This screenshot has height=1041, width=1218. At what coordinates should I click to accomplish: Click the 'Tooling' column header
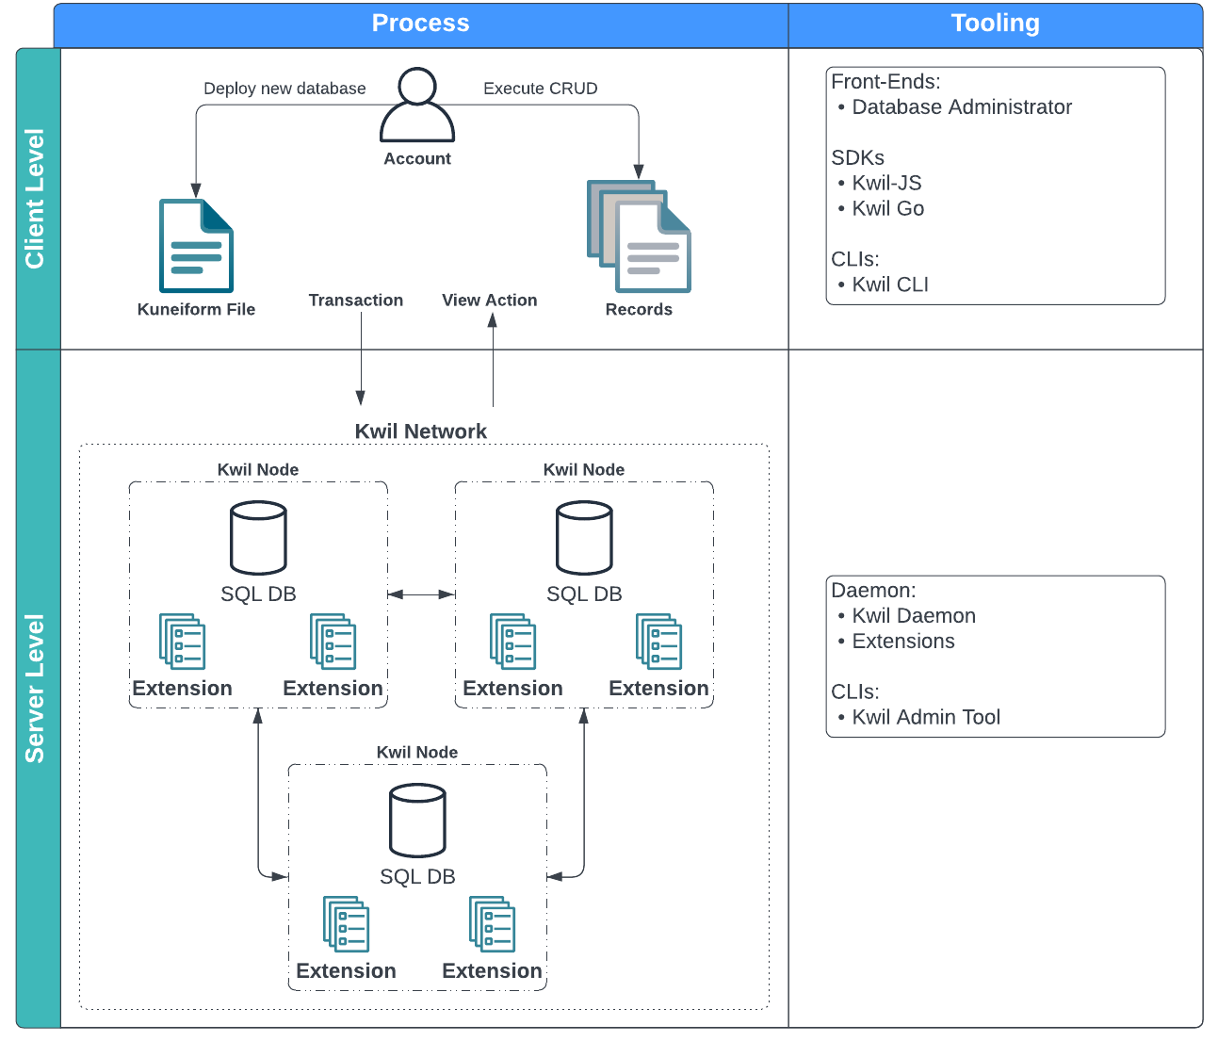pos(996,24)
